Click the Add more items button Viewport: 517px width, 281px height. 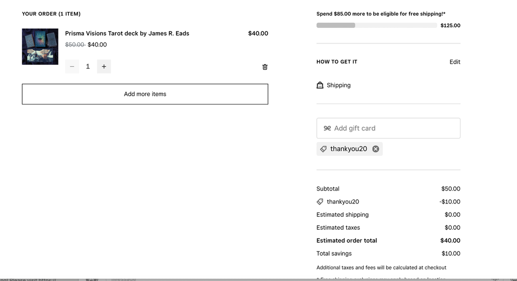click(x=145, y=94)
